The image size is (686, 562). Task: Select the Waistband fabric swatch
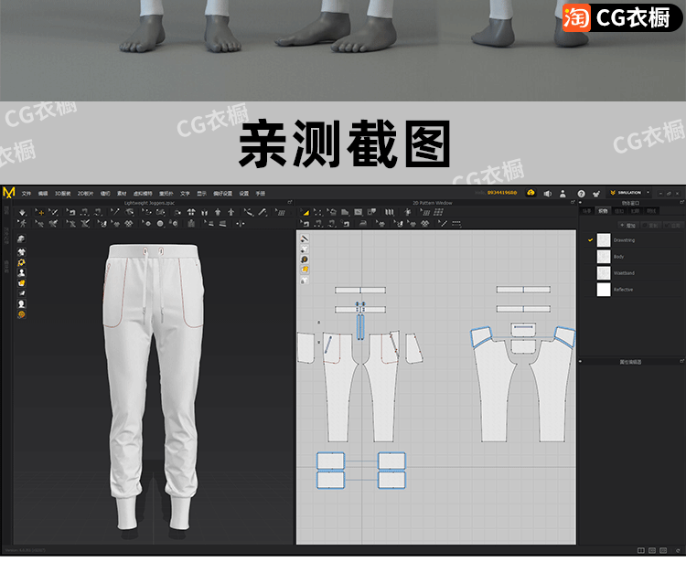point(604,273)
